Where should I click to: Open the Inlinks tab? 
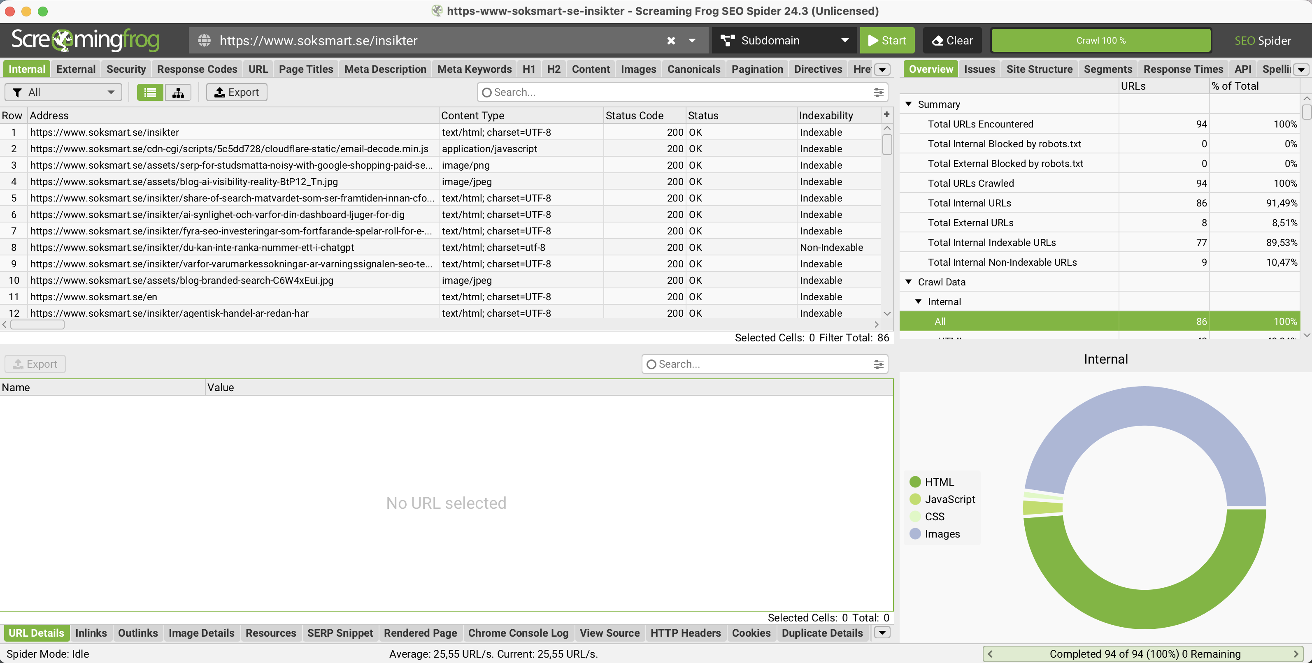91,633
